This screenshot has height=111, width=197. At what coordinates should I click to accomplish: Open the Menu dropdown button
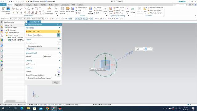point(5,18)
